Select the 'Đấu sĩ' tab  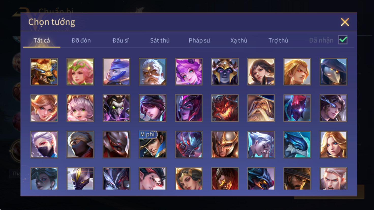click(x=121, y=40)
